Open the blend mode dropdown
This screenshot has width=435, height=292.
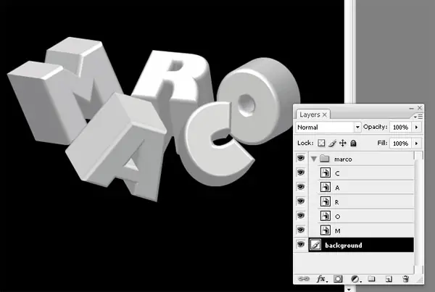[x=357, y=127]
